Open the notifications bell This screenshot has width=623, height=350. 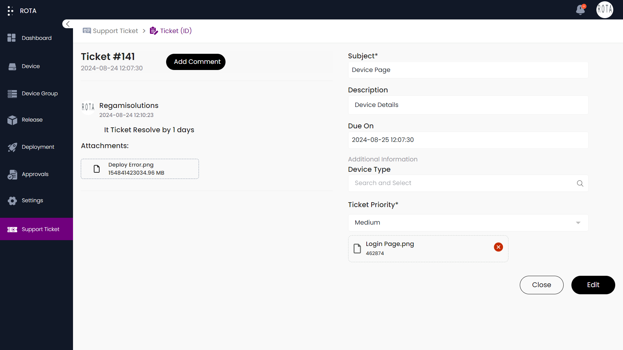pyautogui.click(x=580, y=10)
